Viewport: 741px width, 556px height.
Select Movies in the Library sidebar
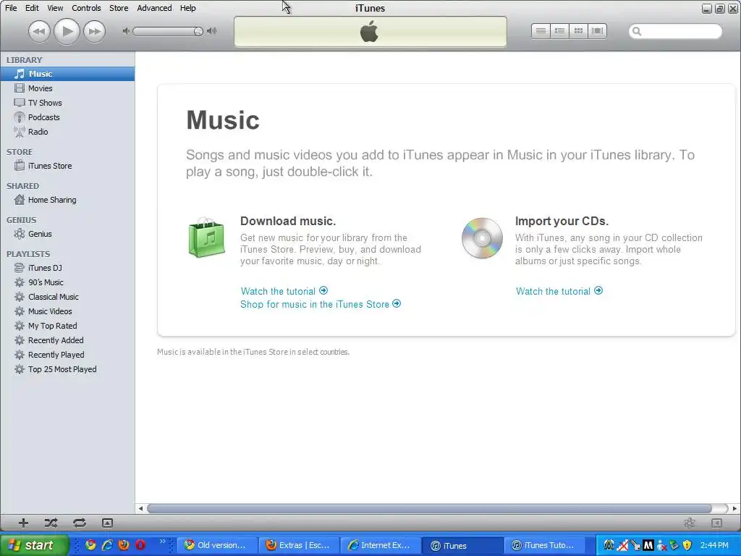pyautogui.click(x=67, y=88)
